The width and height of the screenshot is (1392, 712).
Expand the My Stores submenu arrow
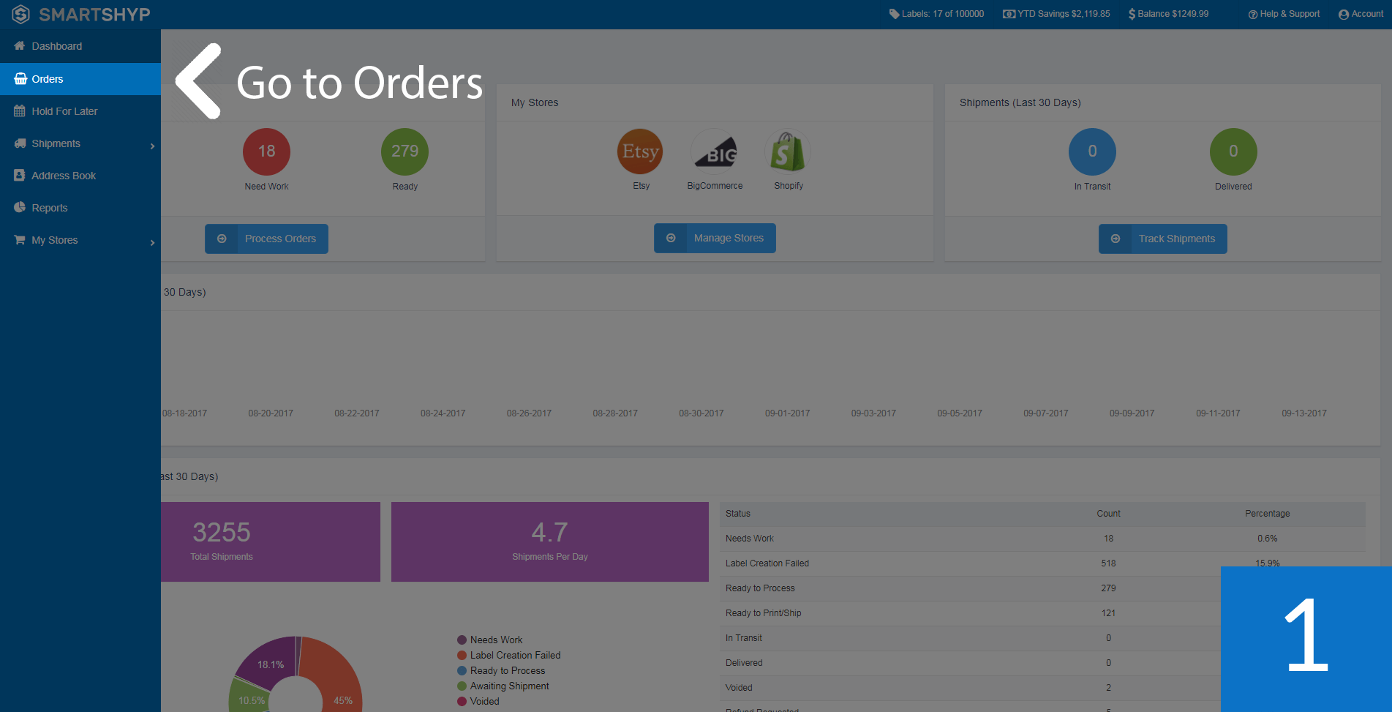152,243
